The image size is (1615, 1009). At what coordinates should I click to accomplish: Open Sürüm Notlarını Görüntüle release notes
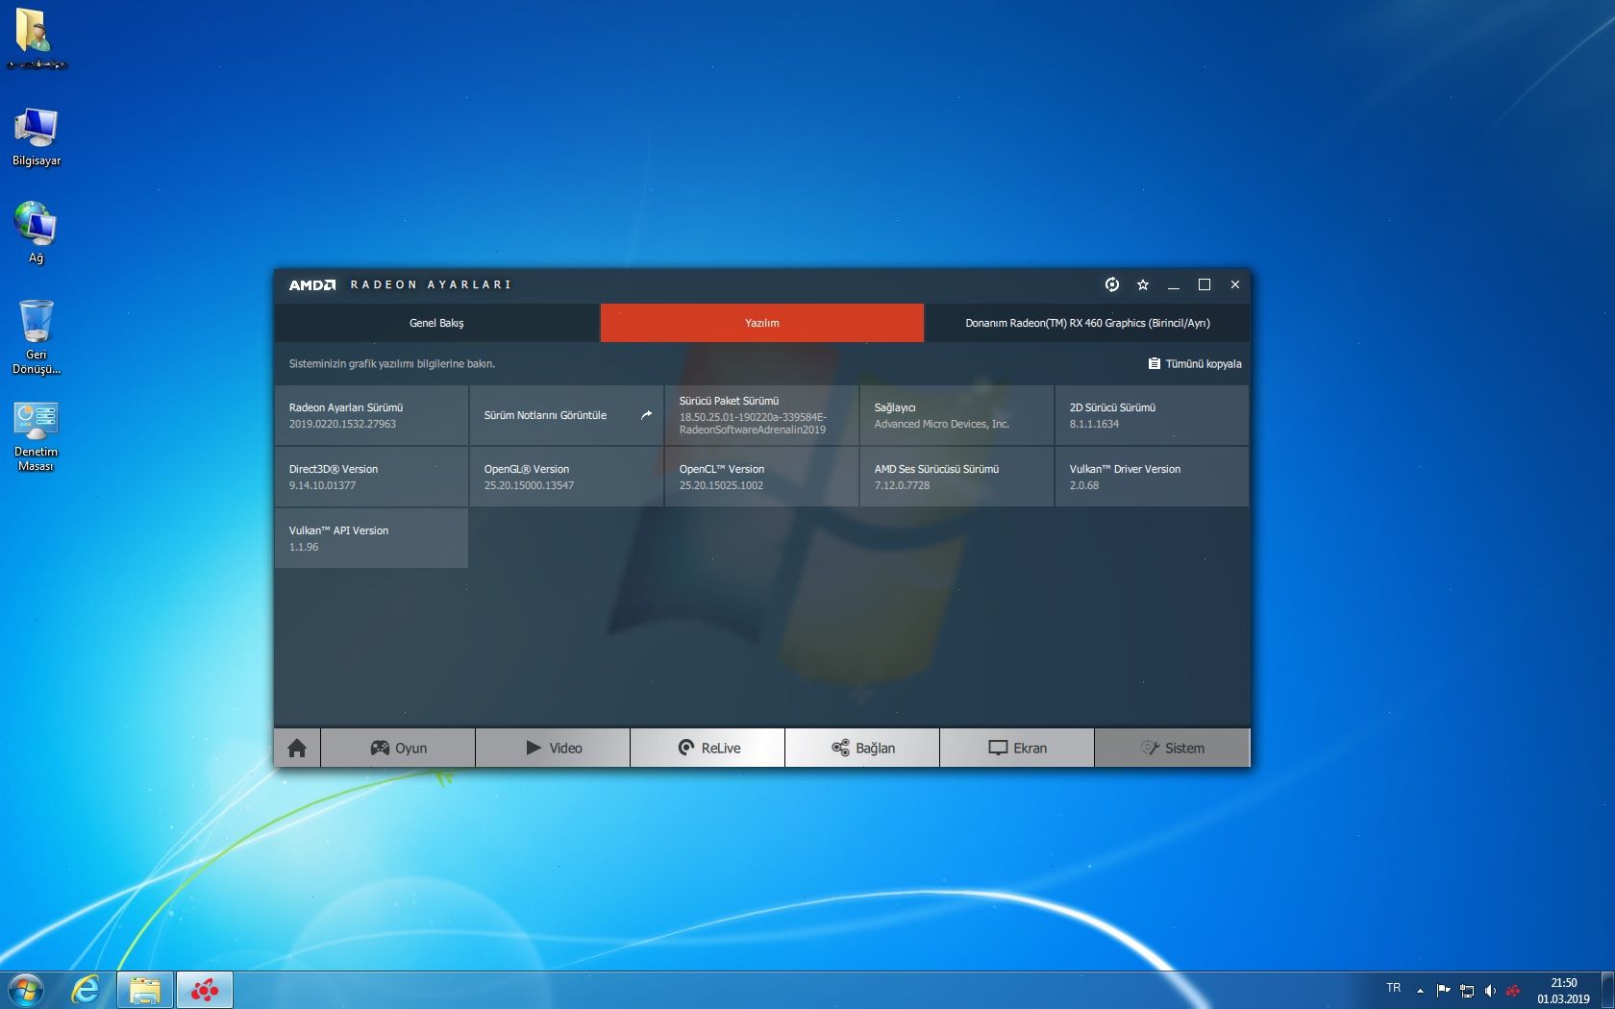(x=566, y=415)
